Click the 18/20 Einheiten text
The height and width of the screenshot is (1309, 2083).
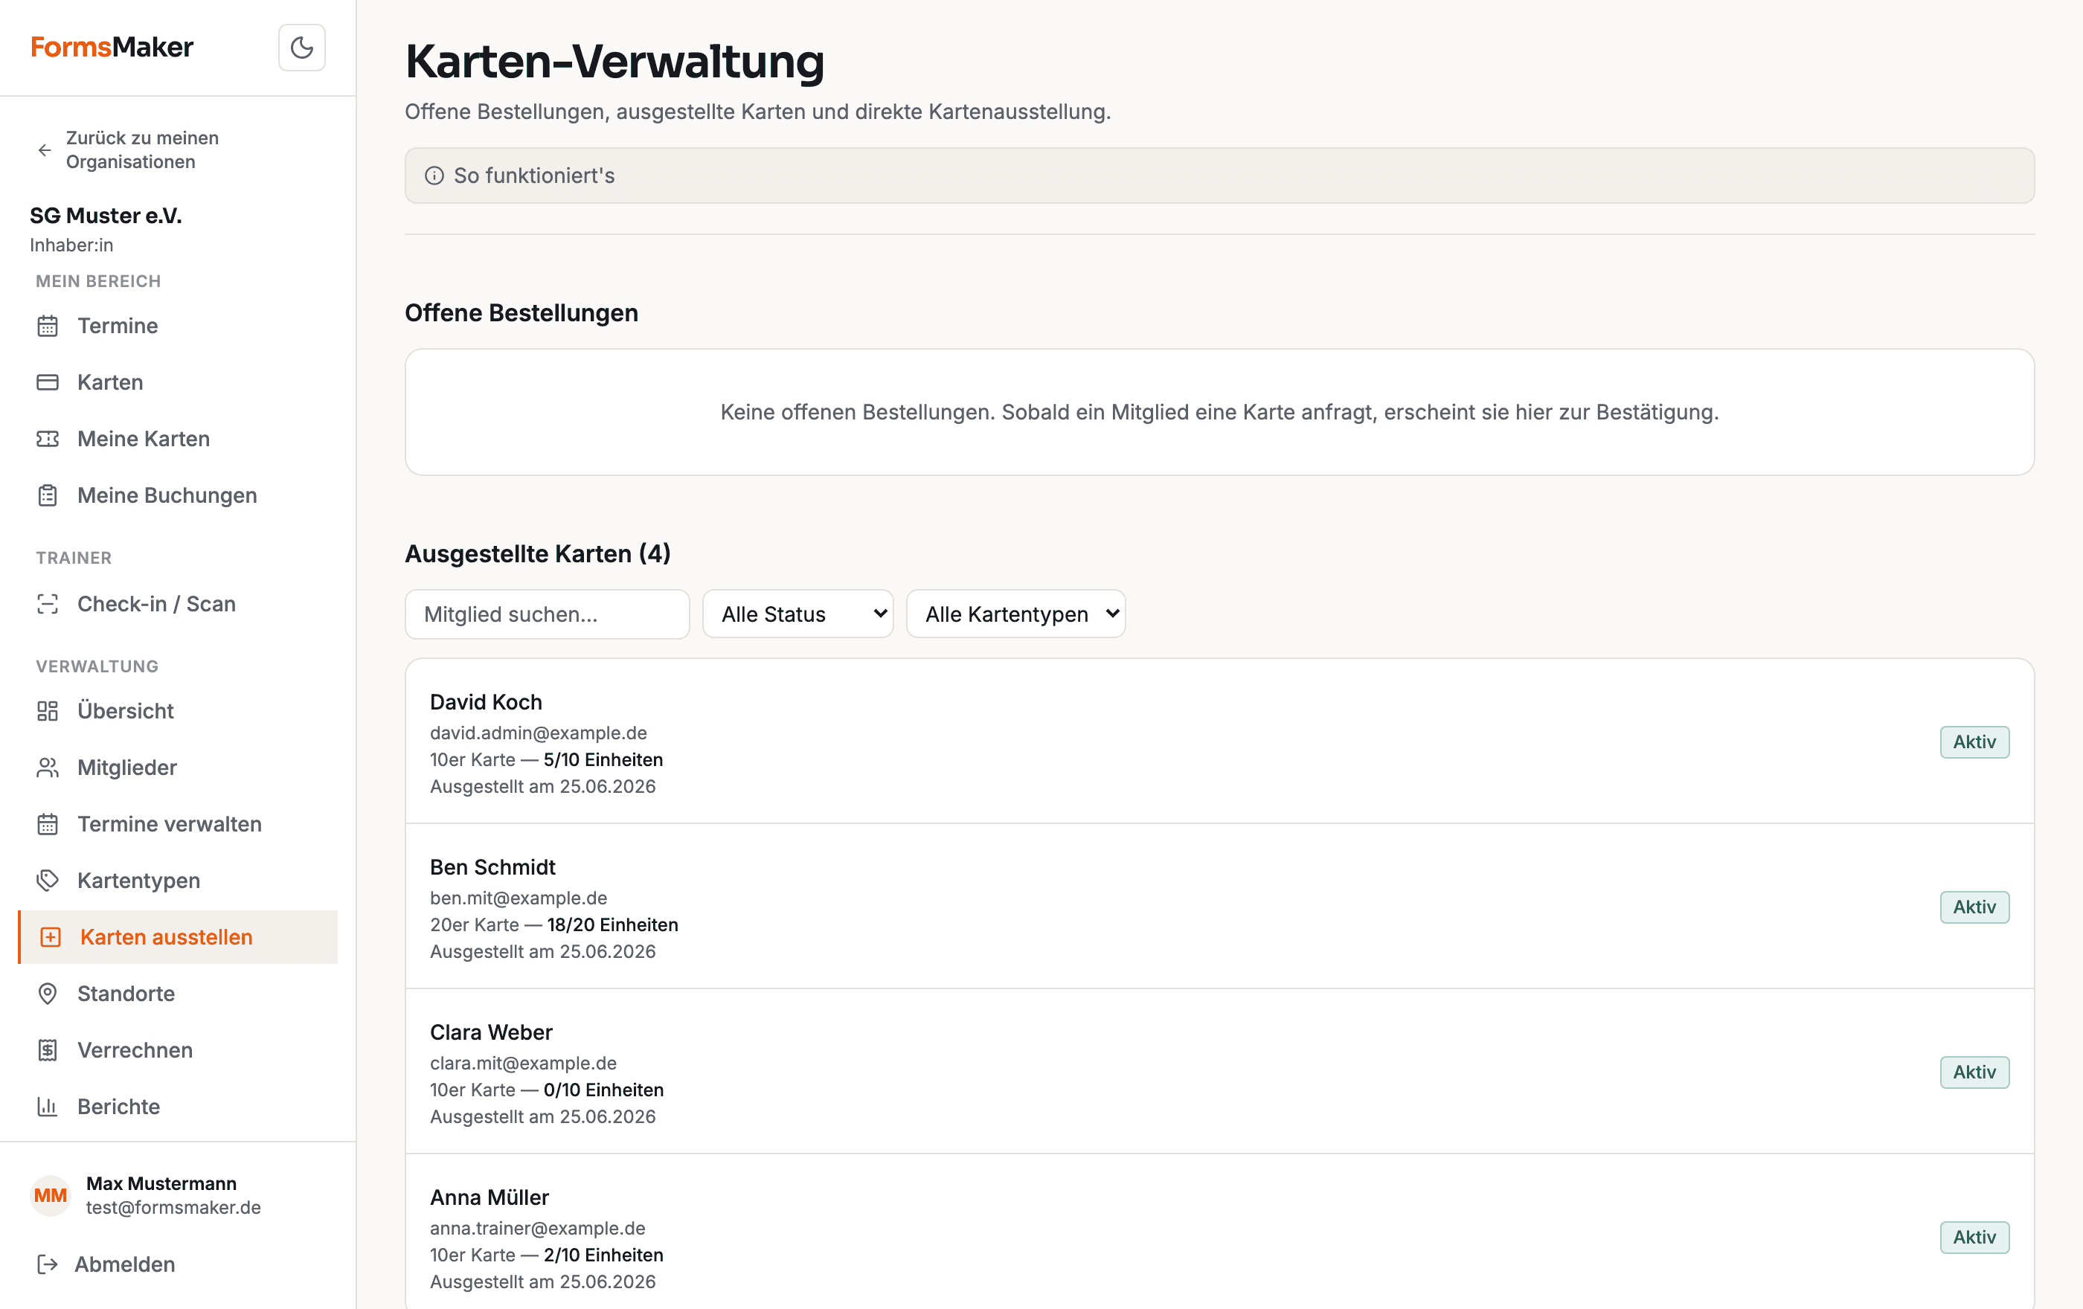612,924
